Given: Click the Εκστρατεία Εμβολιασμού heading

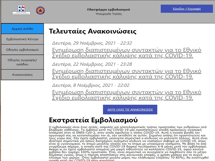Looking at the screenshot, I should click(x=93, y=120).
